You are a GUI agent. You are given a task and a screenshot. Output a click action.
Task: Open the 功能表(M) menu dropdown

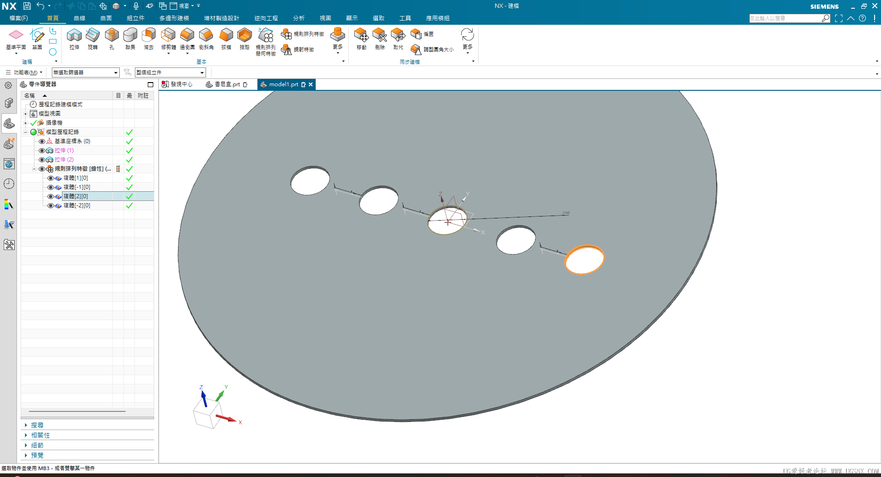25,72
